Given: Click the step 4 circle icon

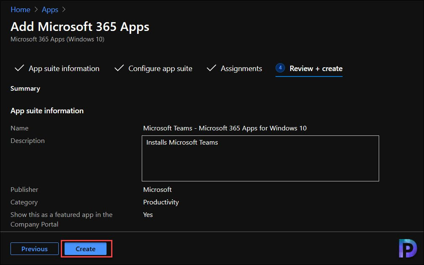Looking at the screenshot, I should pos(280,68).
